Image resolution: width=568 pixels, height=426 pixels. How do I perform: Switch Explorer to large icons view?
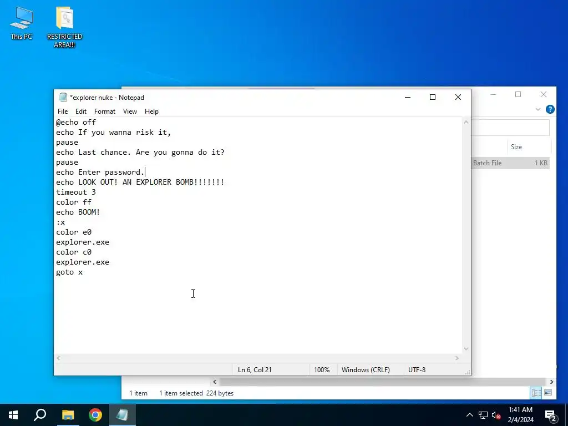[547, 393]
